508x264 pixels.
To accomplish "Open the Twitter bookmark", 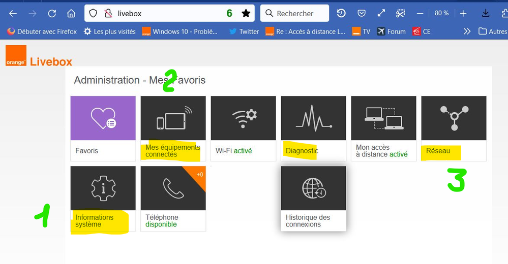I will (x=244, y=31).
